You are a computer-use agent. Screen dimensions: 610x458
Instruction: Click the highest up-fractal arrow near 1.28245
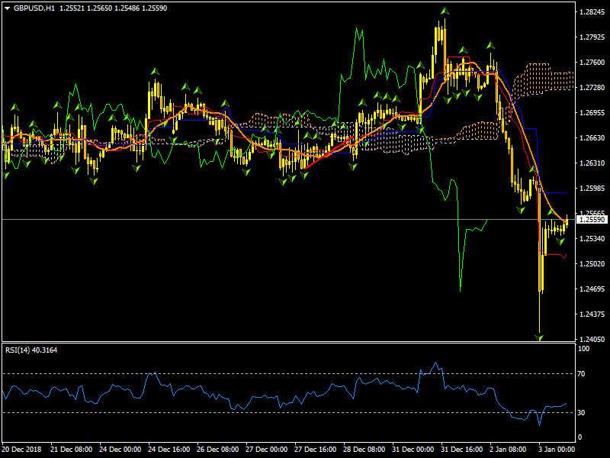coord(444,11)
